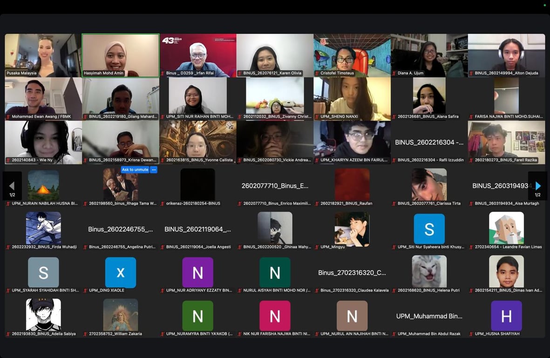
Task: Click muted mic icon of Cristofel Timoteus
Action: tap(317, 73)
